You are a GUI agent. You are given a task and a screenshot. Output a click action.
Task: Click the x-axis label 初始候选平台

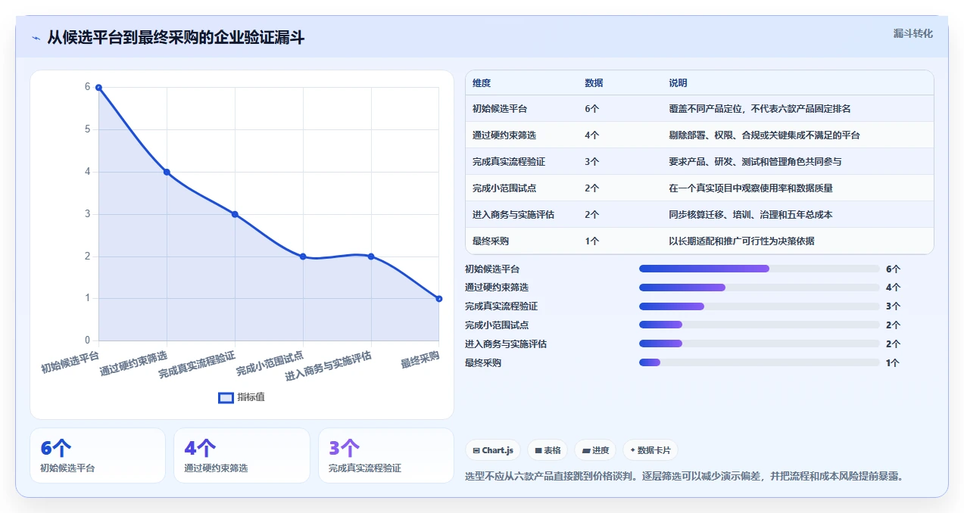click(70, 362)
